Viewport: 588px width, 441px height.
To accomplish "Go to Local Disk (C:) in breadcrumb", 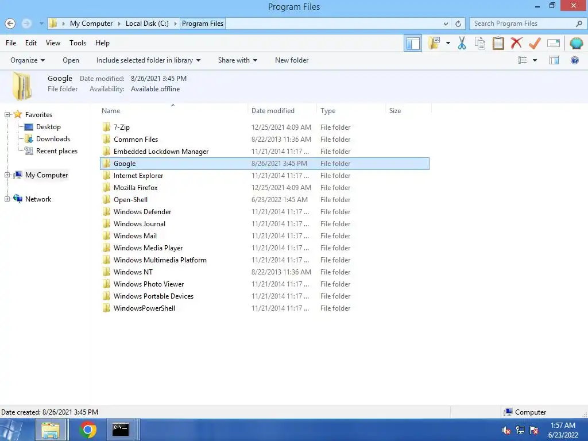I will [x=147, y=24].
